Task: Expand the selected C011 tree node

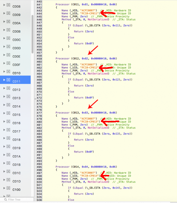Action: 4,80
